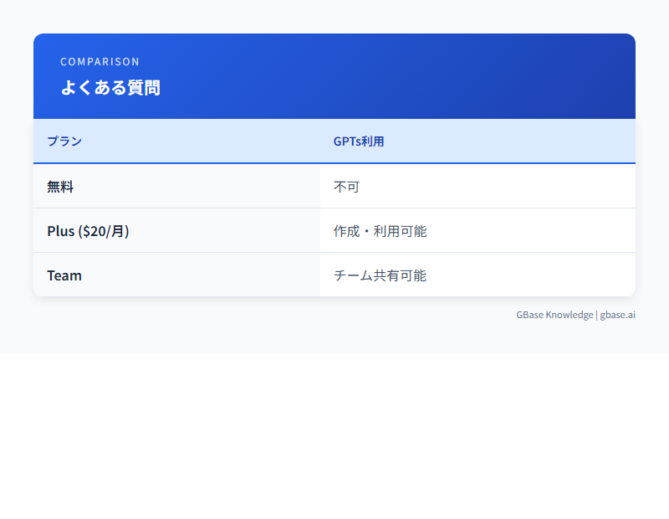Select the プラン column header
This screenshot has width=669, height=519.
coord(64,141)
